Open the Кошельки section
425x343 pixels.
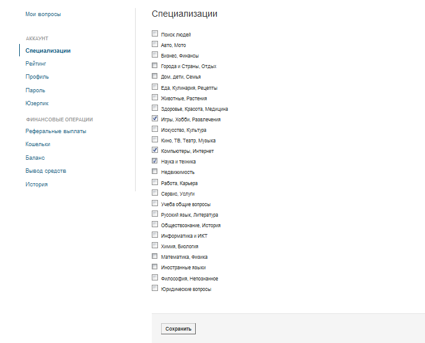pyautogui.click(x=38, y=144)
